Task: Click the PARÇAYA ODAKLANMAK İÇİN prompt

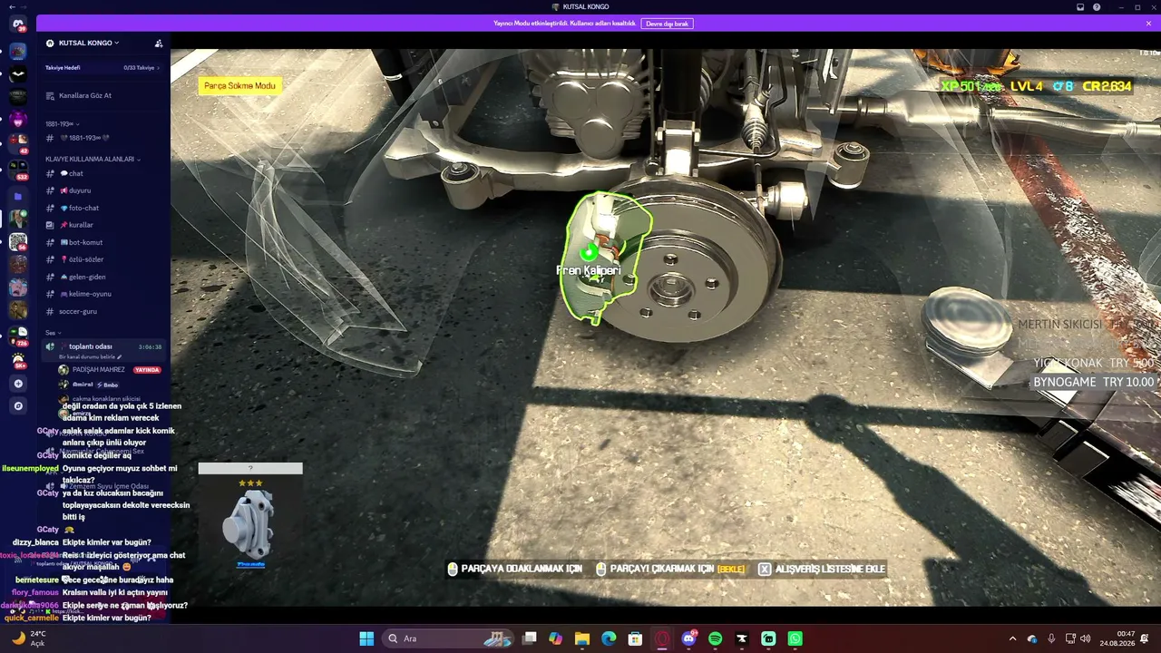Action: point(514,569)
